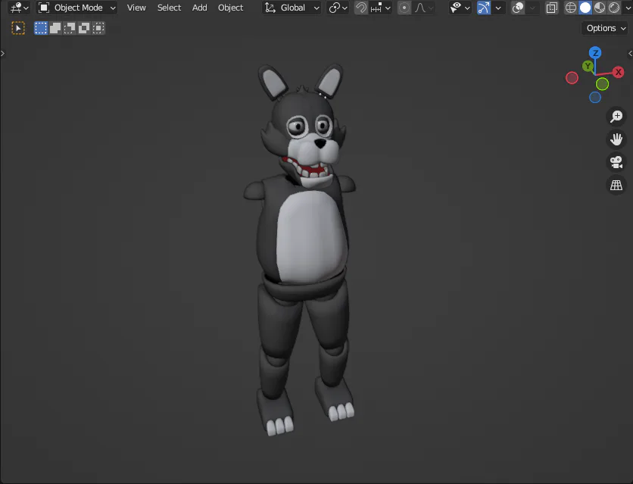Open the Object menu
This screenshot has height=484, width=633.
[x=230, y=8]
